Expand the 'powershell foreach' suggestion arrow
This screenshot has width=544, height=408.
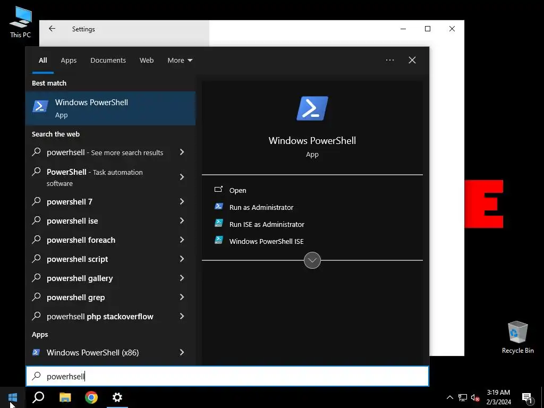[x=182, y=240]
